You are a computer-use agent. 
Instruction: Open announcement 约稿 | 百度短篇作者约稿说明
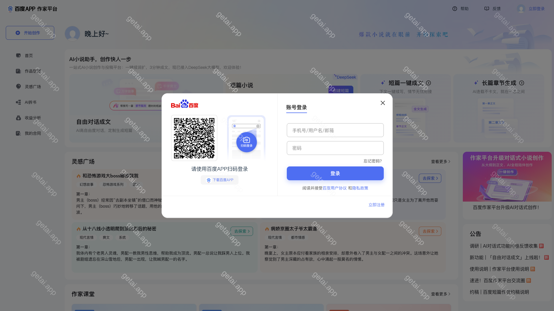tap(499, 292)
